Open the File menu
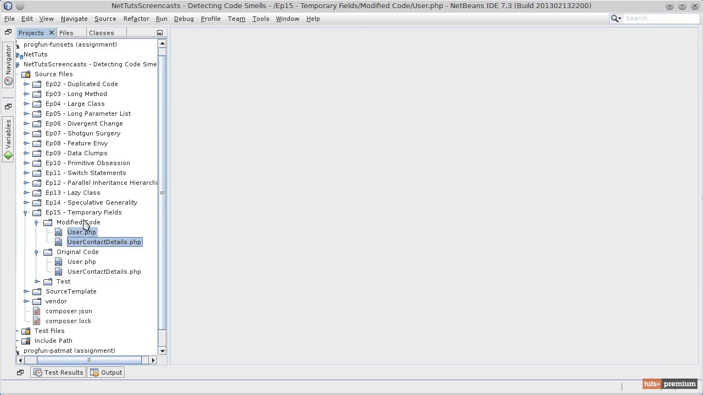703x395 pixels. [9, 19]
